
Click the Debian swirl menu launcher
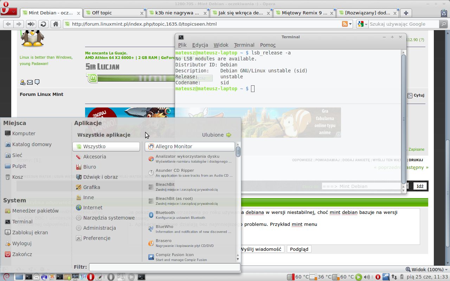6,277
